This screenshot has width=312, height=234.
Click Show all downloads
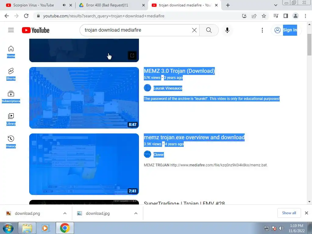click(x=289, y=213)
